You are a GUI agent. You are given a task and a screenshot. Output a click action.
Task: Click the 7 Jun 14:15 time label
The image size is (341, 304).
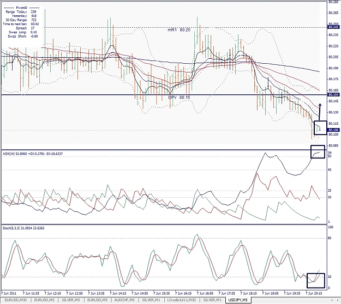pyautogui.click(x=118, y=293)
